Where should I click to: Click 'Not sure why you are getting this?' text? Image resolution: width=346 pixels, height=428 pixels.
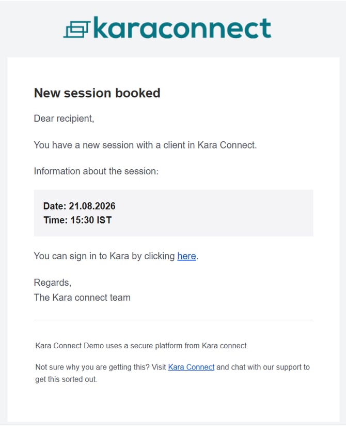(x=92, y=367)
